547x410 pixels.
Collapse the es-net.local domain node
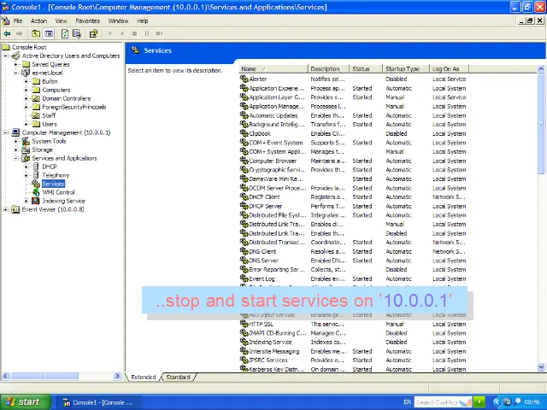pyautogui.click(x=16, y=73)
